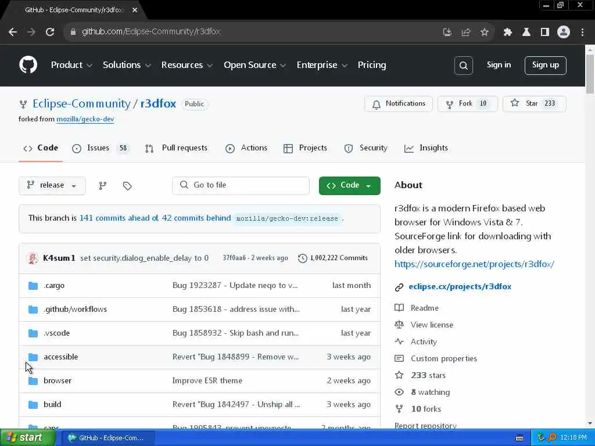Click the install app icon in address bar
Screen dimensions: 595x446
[x=447, y=33]
